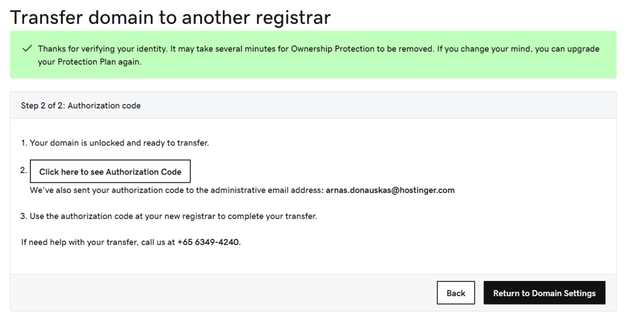Screen dimensions: 625x320
Task: Click 'Your domain is unlocked and ready' text
Action: click(119, 143)
